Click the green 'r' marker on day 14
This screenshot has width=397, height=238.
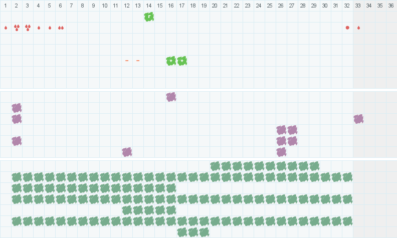[x=149, y=17]
